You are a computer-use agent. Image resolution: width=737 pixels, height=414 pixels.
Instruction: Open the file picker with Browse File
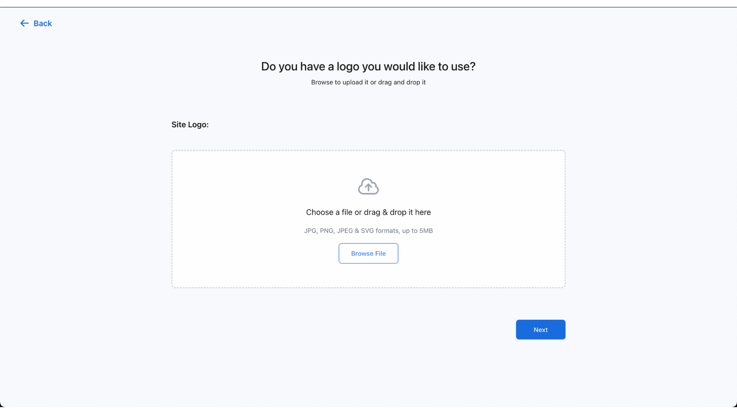(368, 253)
